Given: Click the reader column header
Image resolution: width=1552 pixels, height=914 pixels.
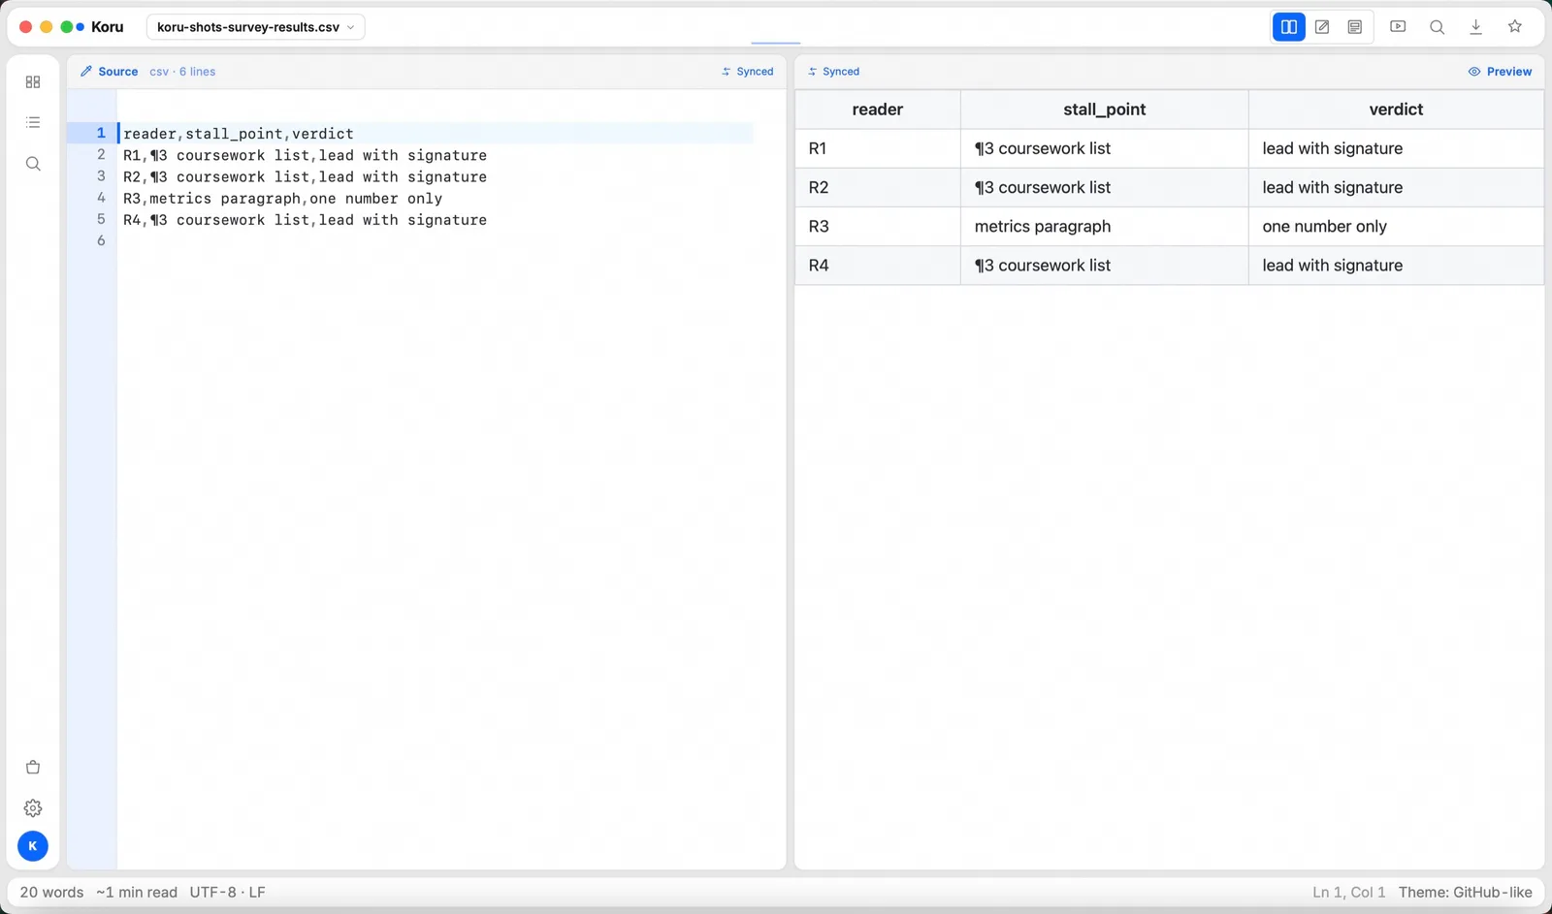Looking at the screenshot, I should pyautogui.click(x=877, y=110).
